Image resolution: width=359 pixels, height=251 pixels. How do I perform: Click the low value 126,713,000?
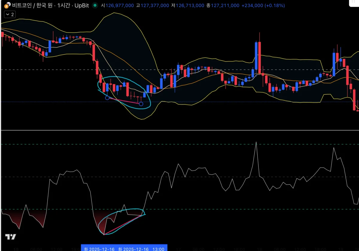(190, 6)
